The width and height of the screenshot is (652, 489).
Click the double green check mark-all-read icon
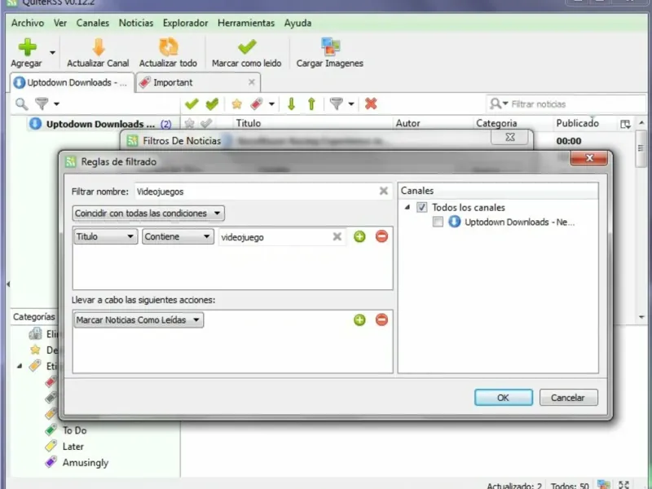[212, 104]
